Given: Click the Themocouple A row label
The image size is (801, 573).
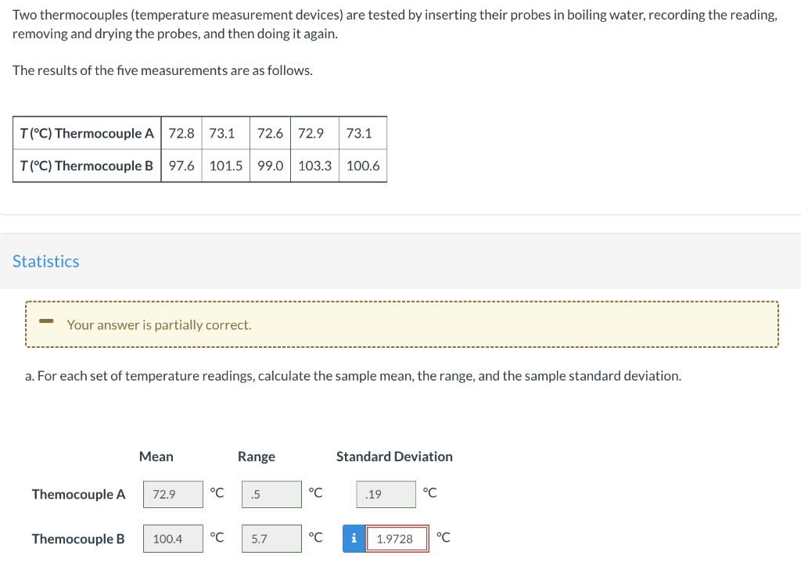Looking at the screenshot, I should pyautogui.click(x=78, y=493).
